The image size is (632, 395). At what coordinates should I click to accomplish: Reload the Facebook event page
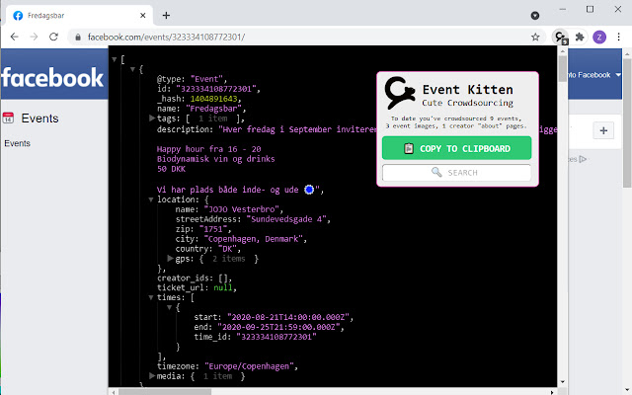53,38
